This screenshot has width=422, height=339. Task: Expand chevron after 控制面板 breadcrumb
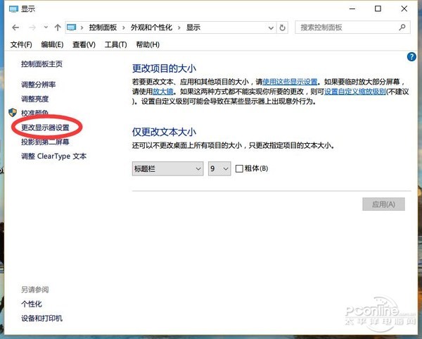tap(124, 27)
